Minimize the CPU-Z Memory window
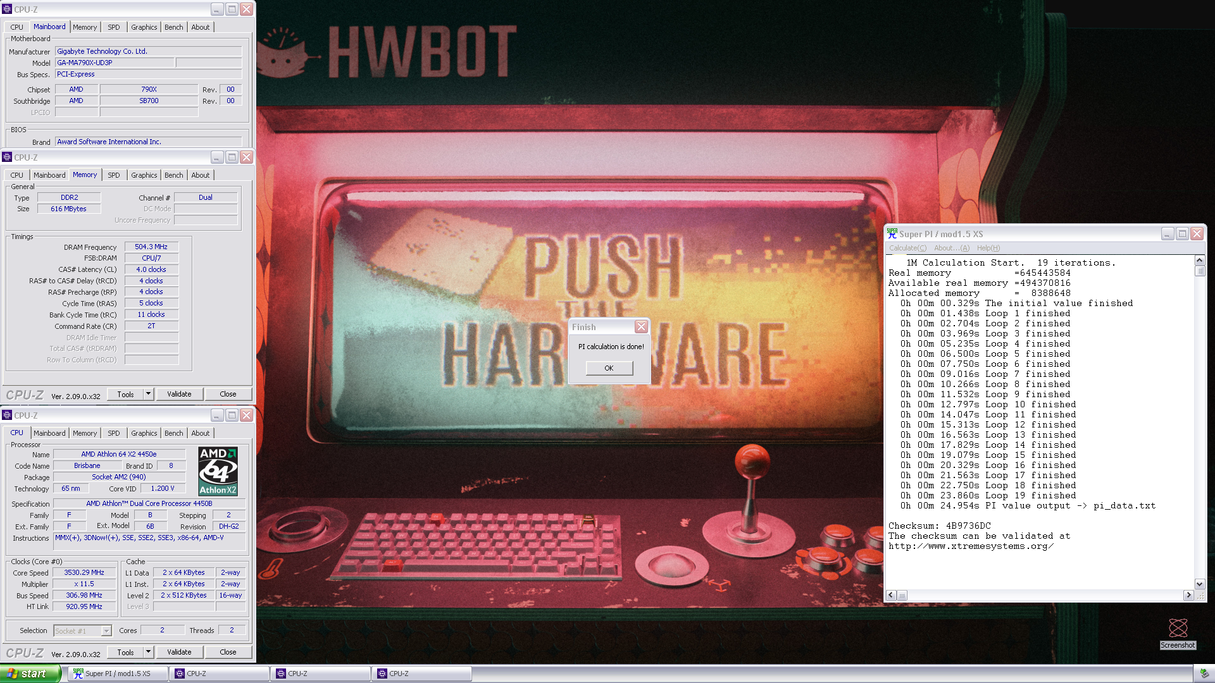Image resolution: width=1215 pixels, height=683 pixels. tap(217, 157)
